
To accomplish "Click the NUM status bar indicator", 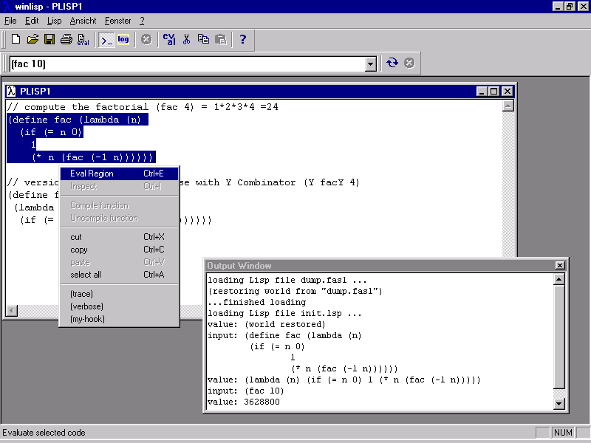I will pyautogui.click(x=563, y=433).
